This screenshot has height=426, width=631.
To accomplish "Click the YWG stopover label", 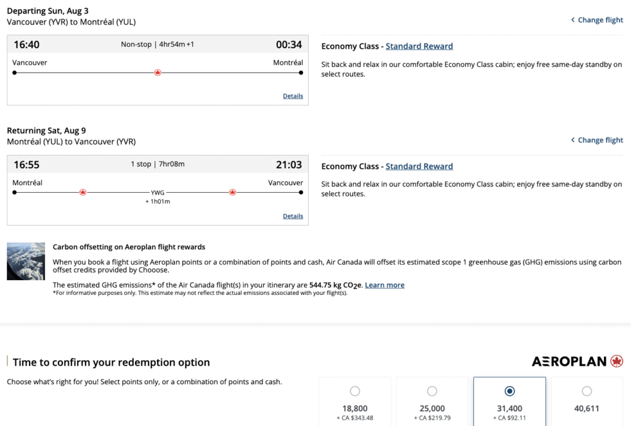I will click(x=158, y=192).
